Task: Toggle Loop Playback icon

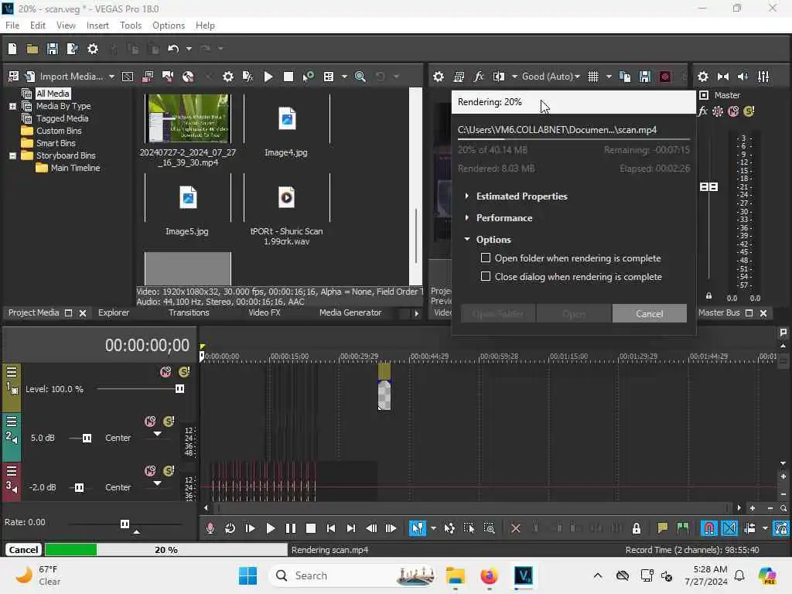Action: (230, 528)
